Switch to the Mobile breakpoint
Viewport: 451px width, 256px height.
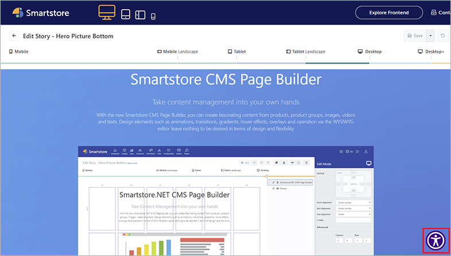click(x=19, y=52)
